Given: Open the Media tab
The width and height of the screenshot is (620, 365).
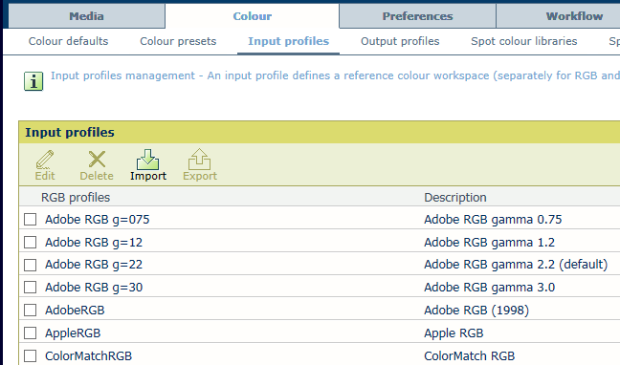Looking at the screenshot, I should coord(87,16).
